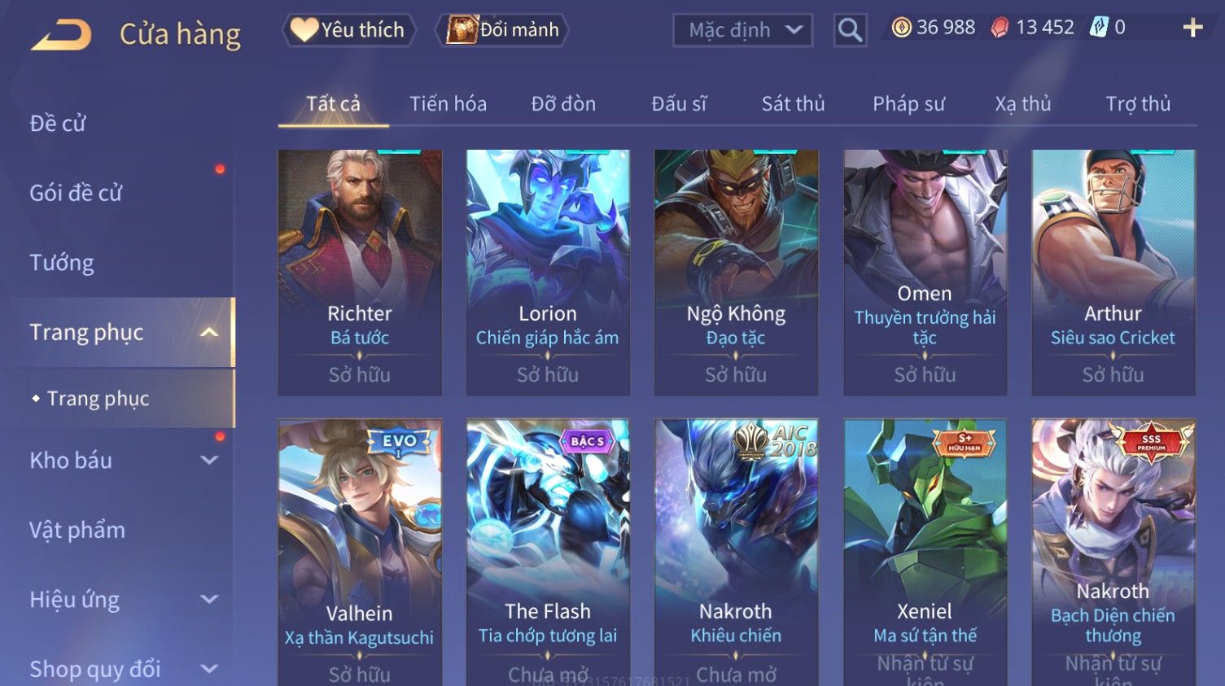Viewport: 1225px width, 686px height.
Task: Open Yêu thích favorites heart button
Action: tap(348, 30)
